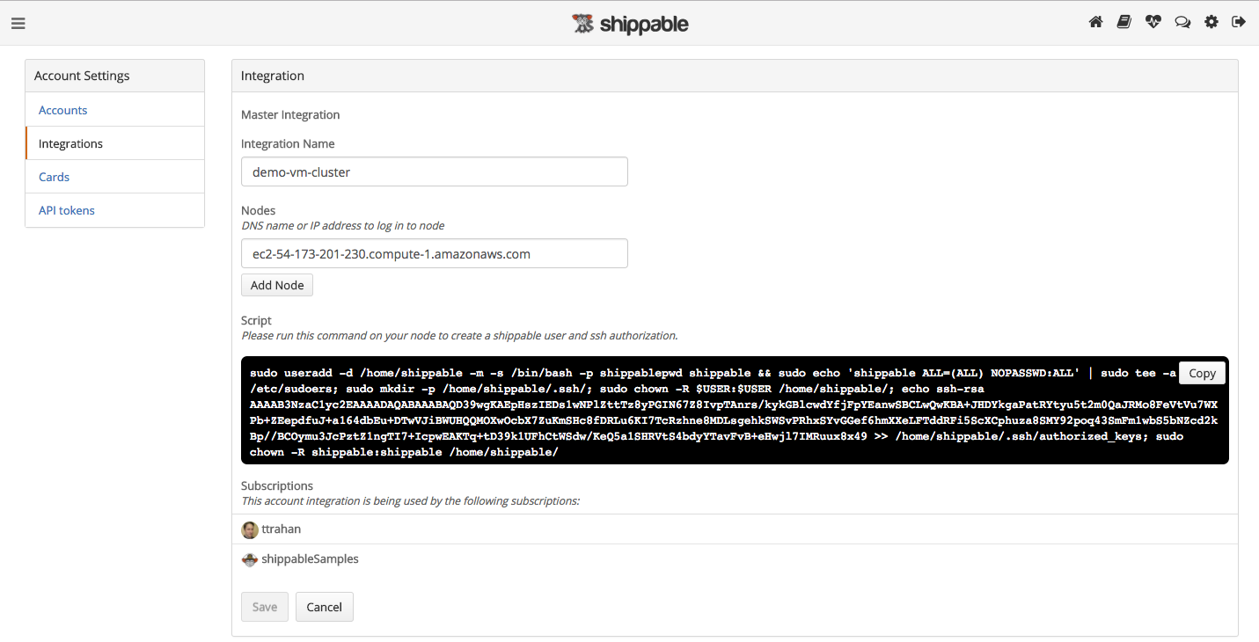Click the Nodes section label
Viewport: 1259px width, 642px height.
pyautogui.click(x=259, y=210)
